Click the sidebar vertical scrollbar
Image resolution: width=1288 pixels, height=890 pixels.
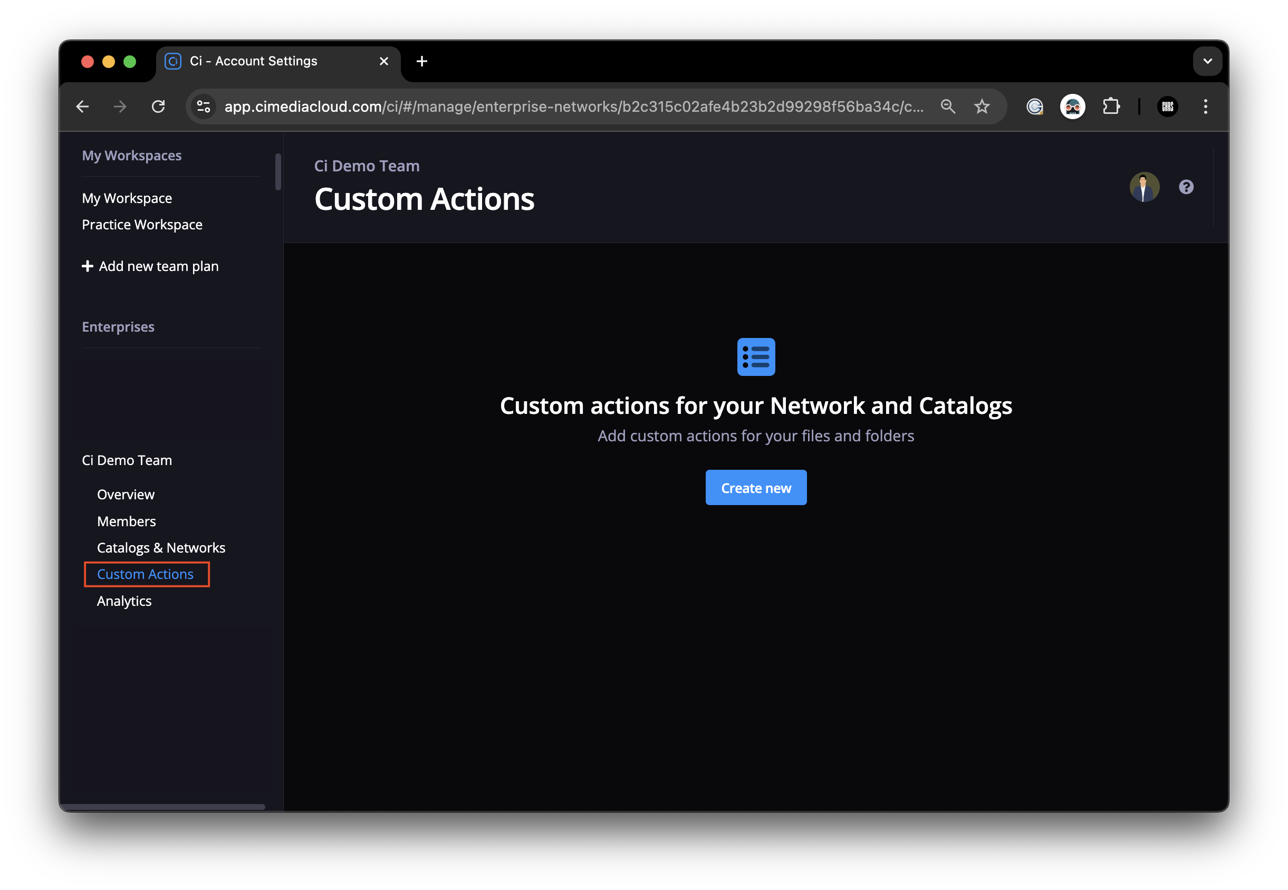[x=278, y=172]
